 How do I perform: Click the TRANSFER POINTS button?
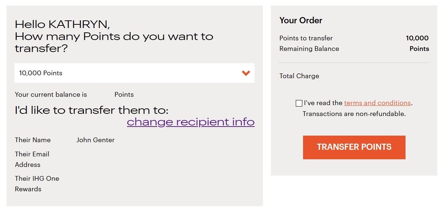pyautogui.click(x=354, y=147)
